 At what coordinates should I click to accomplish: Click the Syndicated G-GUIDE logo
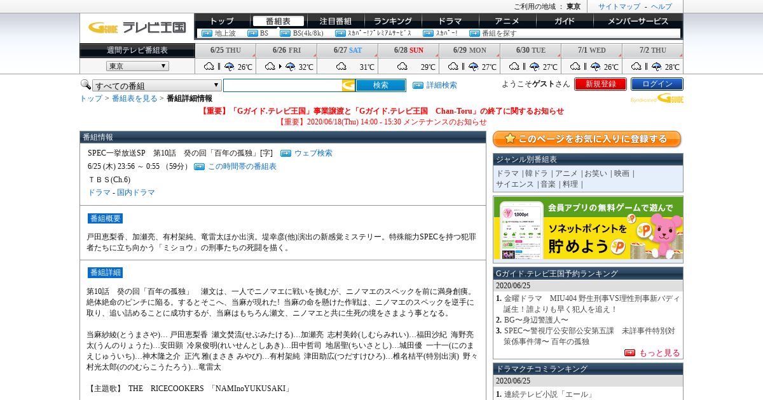coord(657,98)
